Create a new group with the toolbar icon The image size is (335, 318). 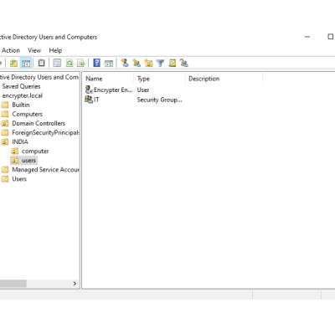pos(137,63)
